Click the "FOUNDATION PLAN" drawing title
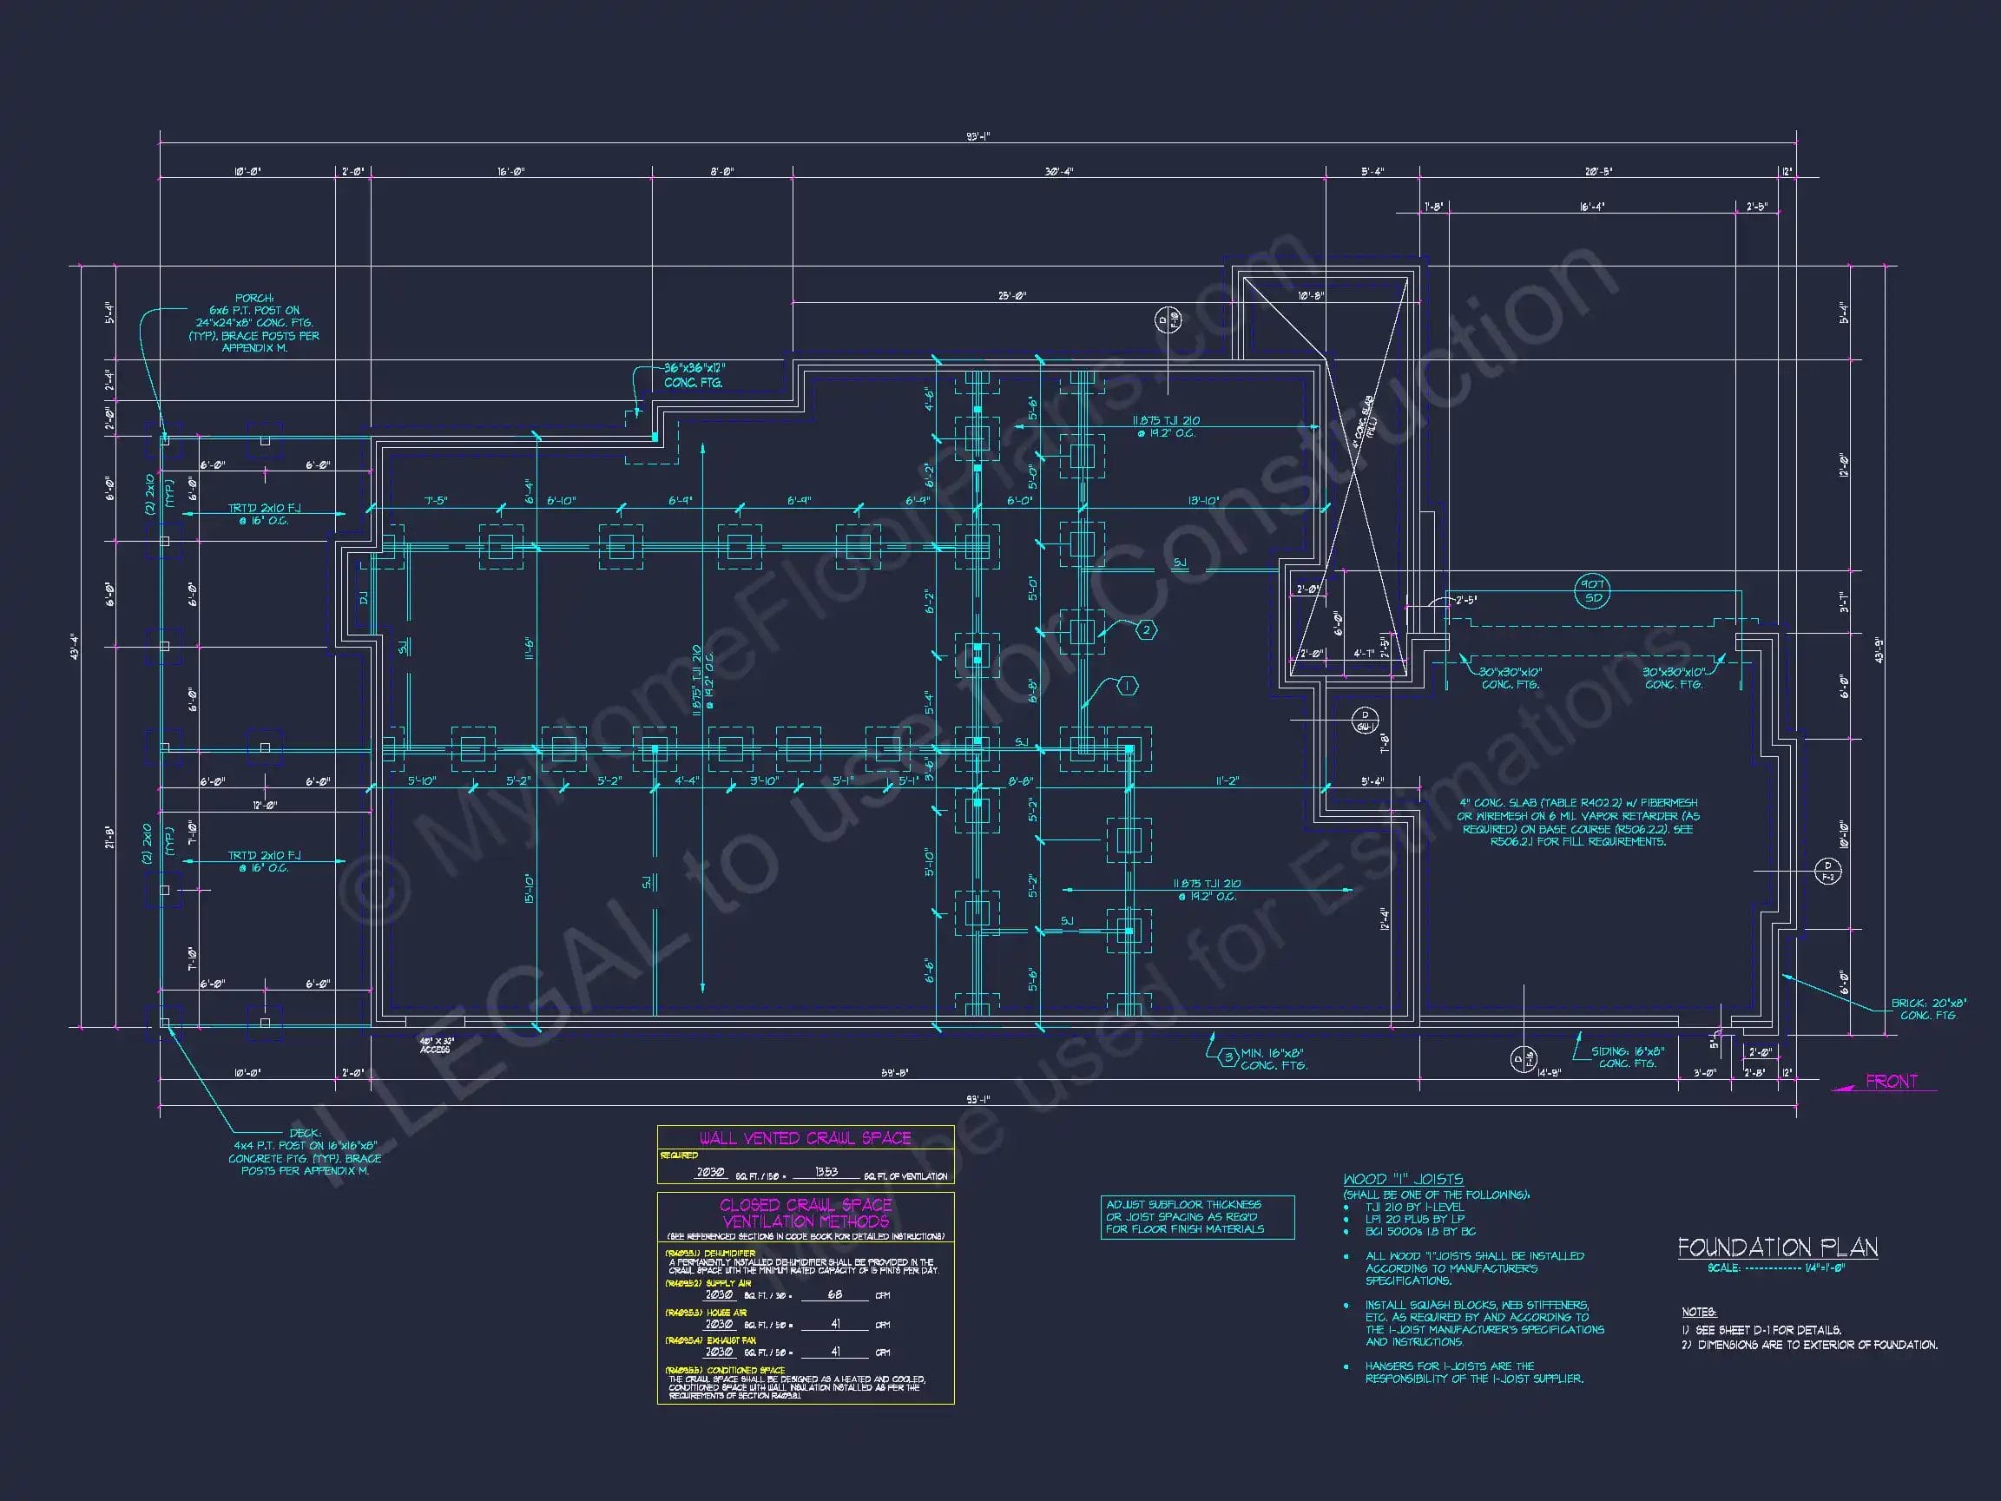This screenshot has width=2001, height=1501. click(1777, 1247)
